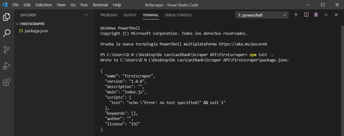Open the Run and Debug view
The image size is (344, 136).
(x=6, y=66)
